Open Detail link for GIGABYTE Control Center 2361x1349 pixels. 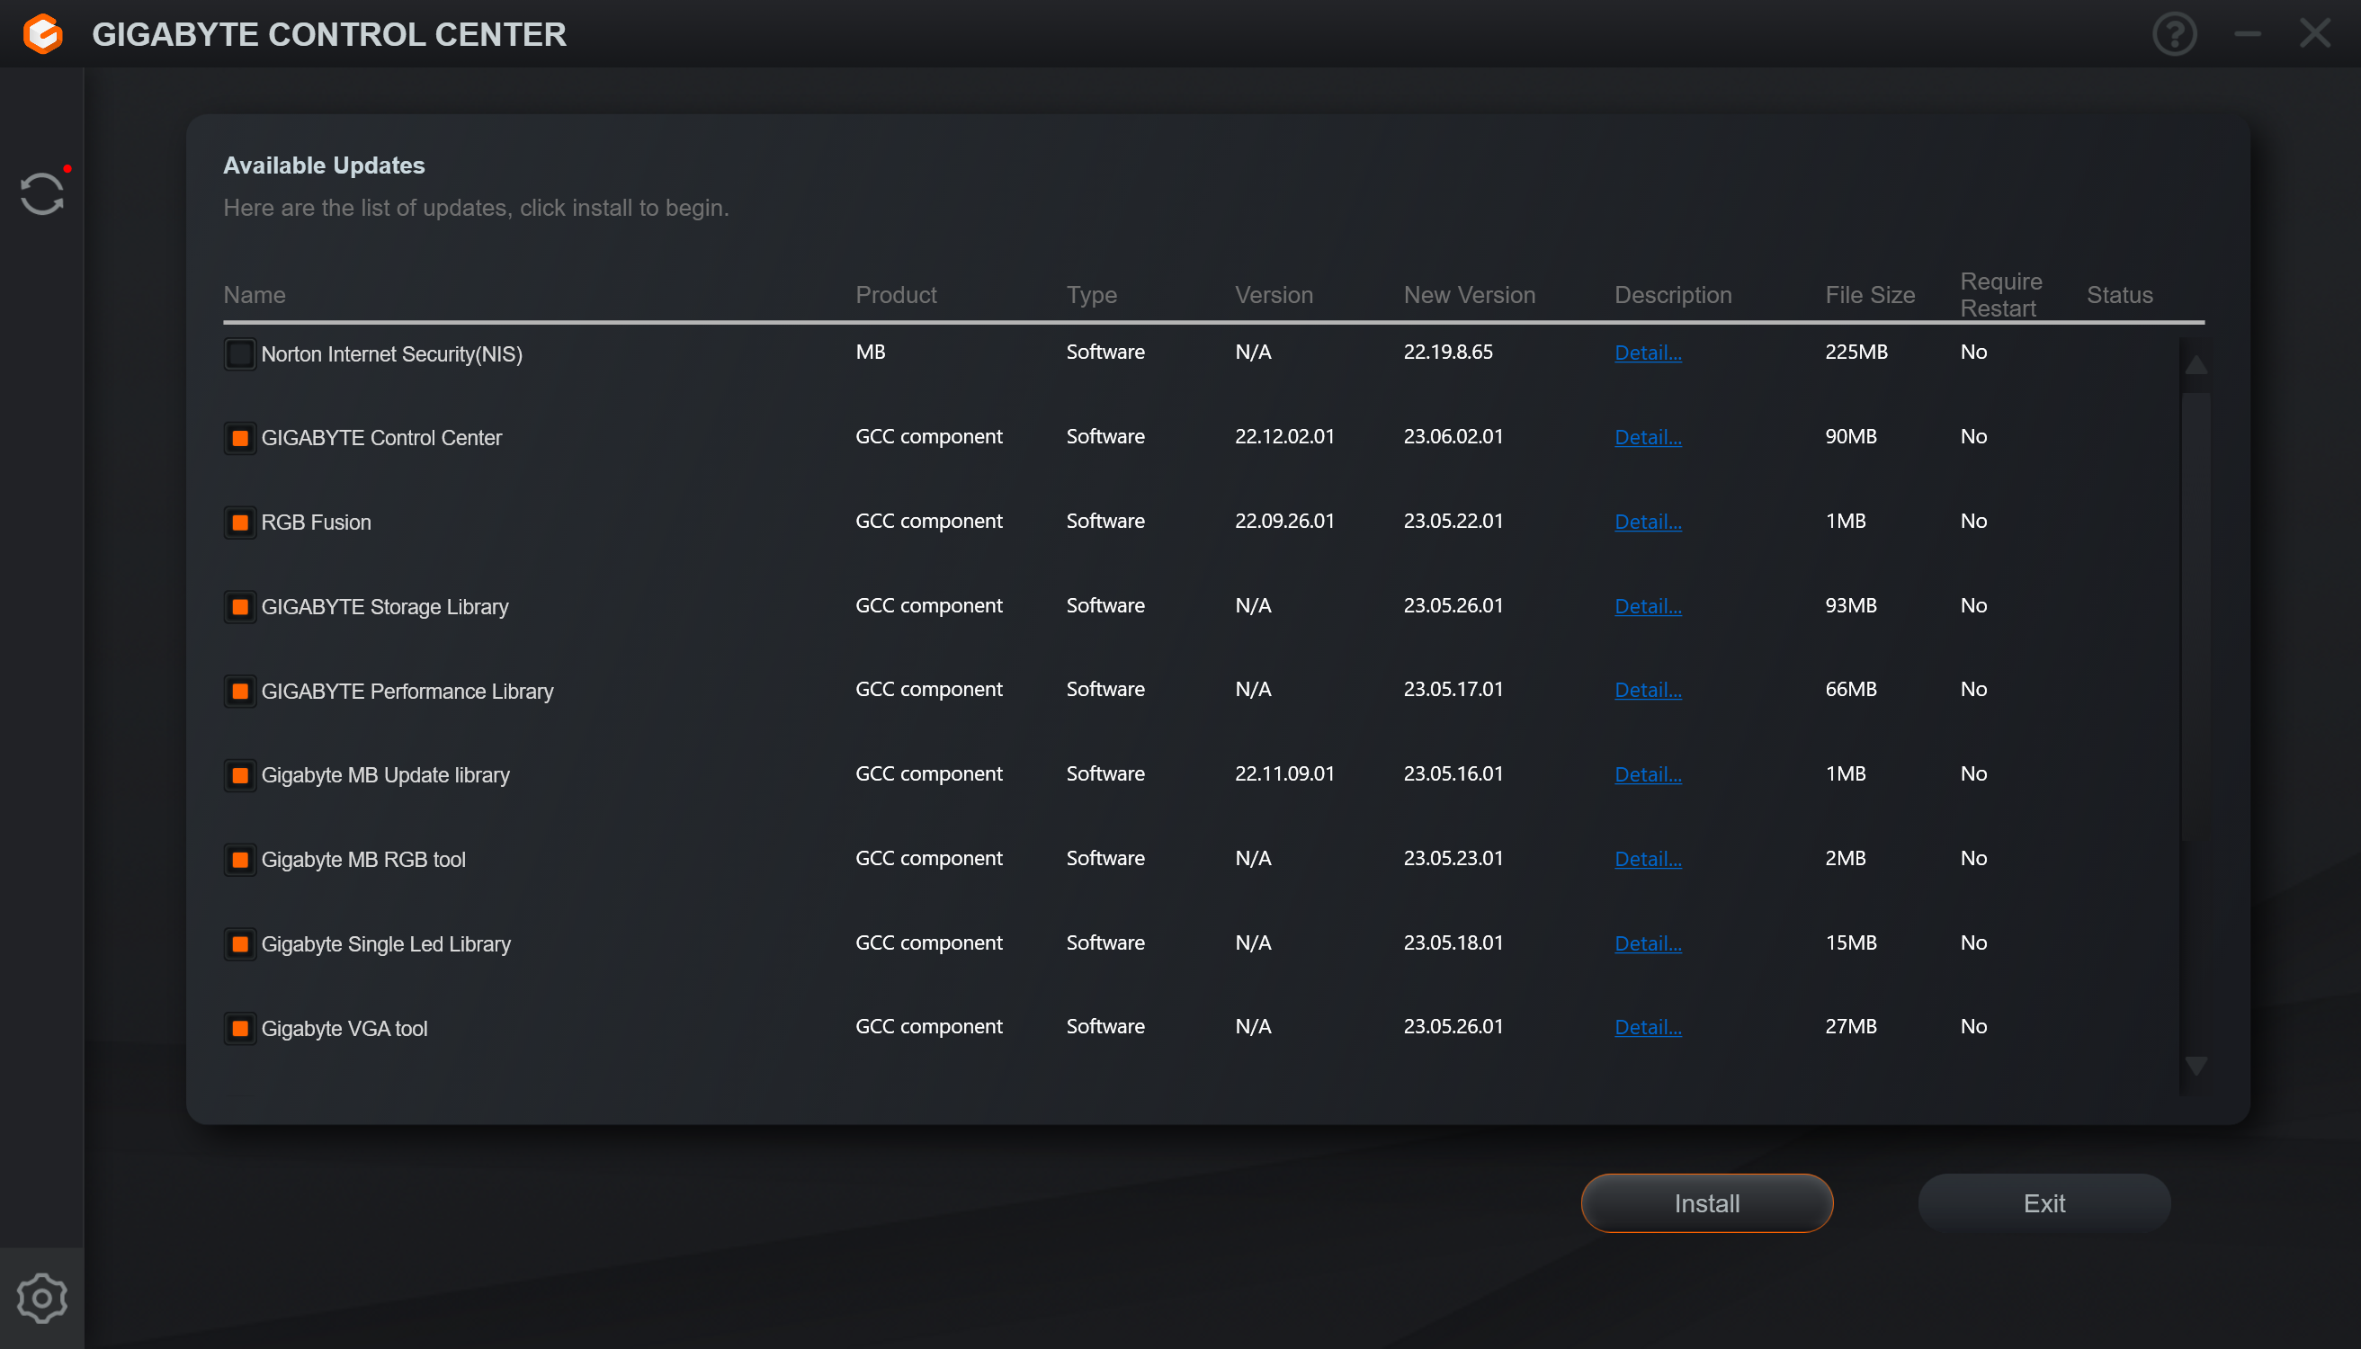(1648, 437)
